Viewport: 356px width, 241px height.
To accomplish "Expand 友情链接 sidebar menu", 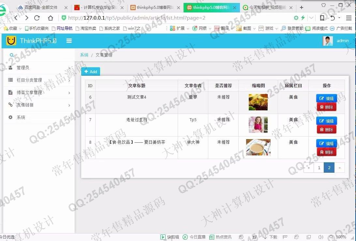I will pos(39,105).
